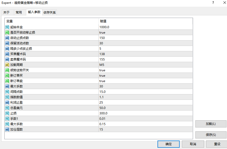Edit the 起始本金 value 1000.0

pyautogui.click(x=104, y=27)
